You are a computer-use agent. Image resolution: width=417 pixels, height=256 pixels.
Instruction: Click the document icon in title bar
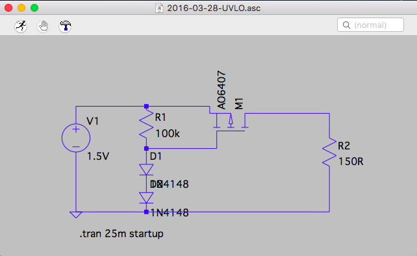pyautogui.click(x=159, y=8)
